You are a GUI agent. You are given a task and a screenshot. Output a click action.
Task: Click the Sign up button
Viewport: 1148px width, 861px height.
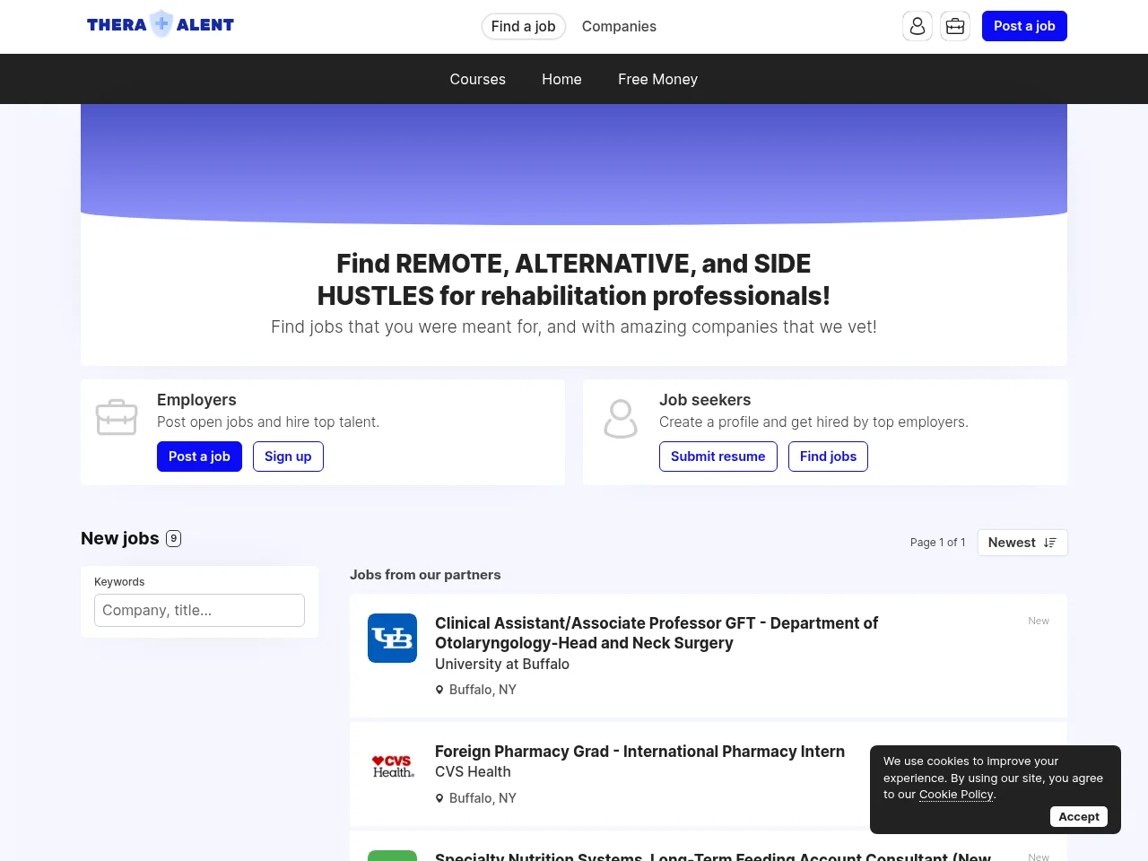tap(288, 457)
